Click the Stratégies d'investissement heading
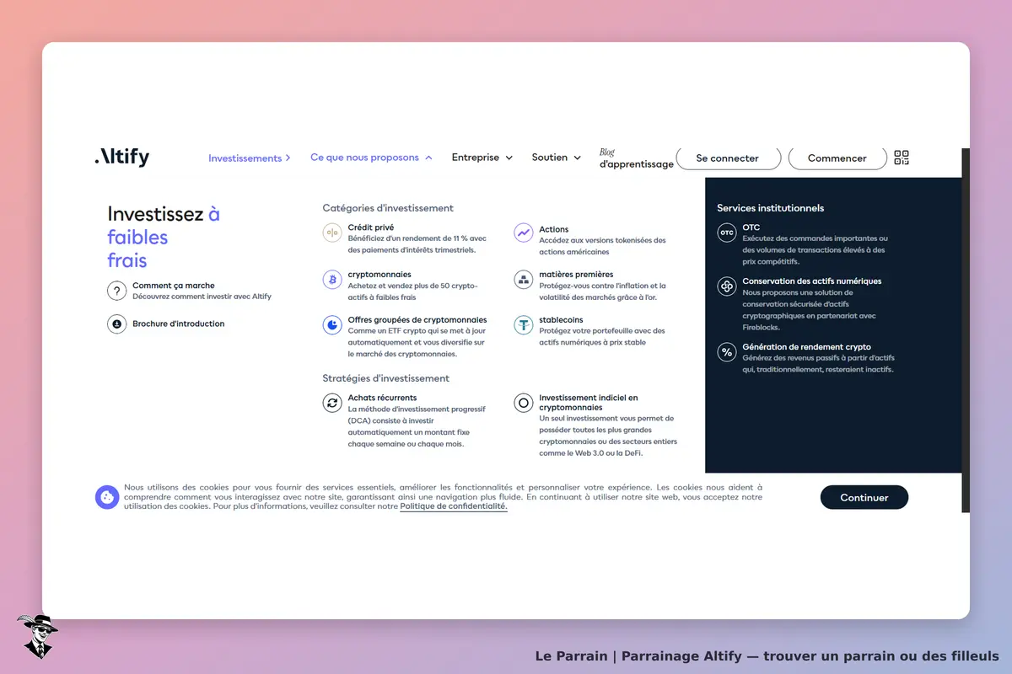Screen dimensions: 1012x674 [x=386, y=378]
